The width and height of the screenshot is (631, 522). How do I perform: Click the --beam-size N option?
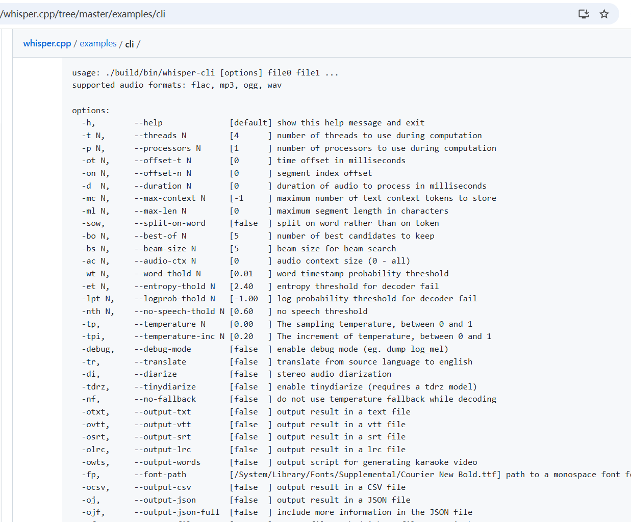click(165, 249)
